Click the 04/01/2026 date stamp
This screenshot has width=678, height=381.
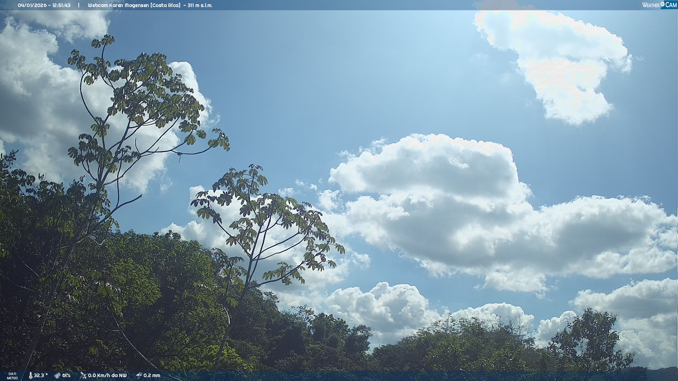point(32,5)
